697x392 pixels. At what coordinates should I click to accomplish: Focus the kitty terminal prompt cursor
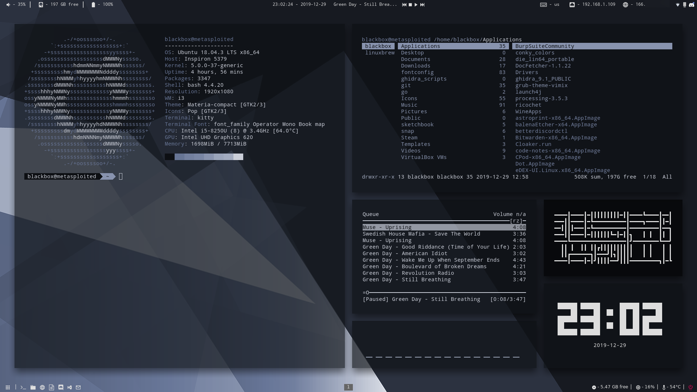tap(121, 176)
